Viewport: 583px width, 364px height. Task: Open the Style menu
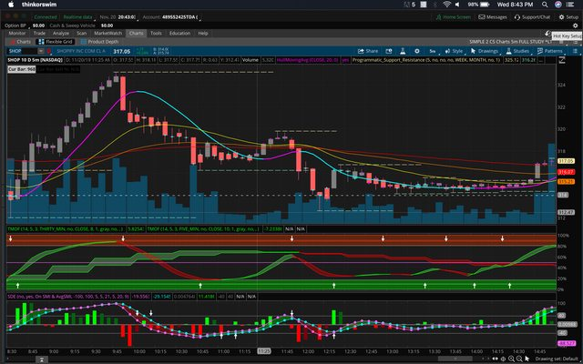454,51
